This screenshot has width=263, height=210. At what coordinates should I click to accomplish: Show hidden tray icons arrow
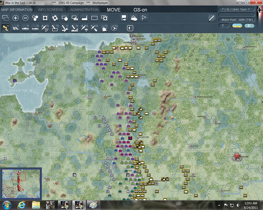(219, 205)
